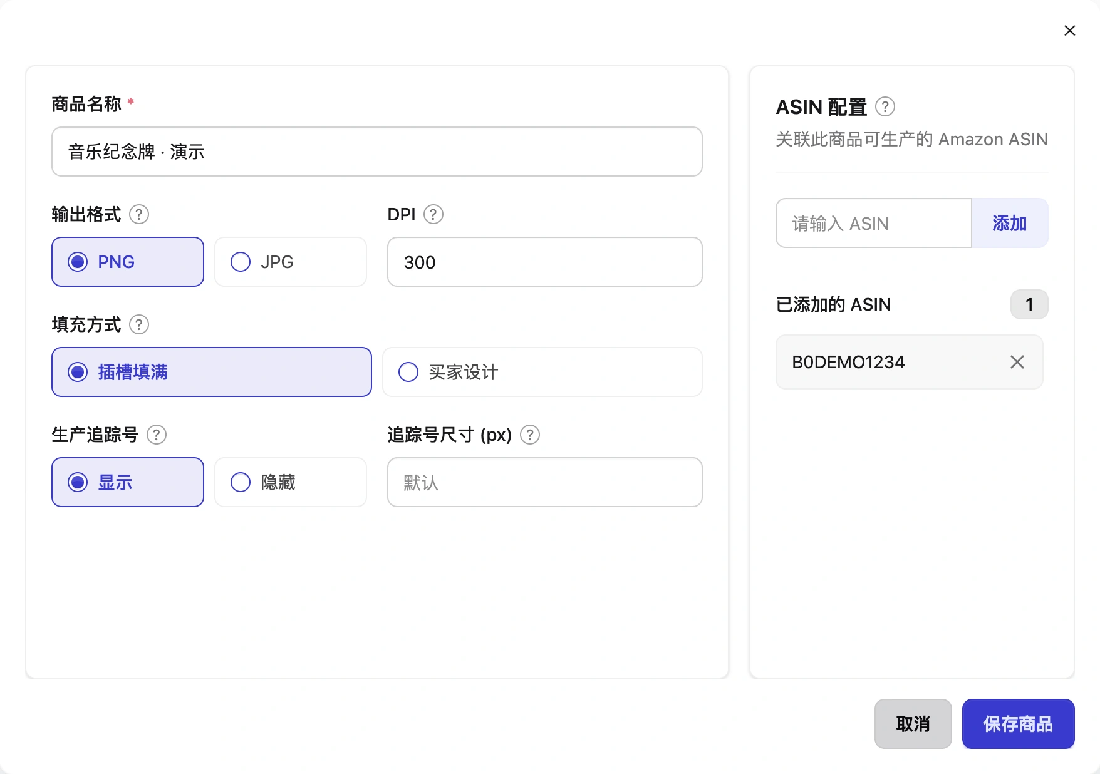Focus the 请输入 ASIN input
Image resolution: width=1100 pixels, height=774 pixels.
(874, 223)
